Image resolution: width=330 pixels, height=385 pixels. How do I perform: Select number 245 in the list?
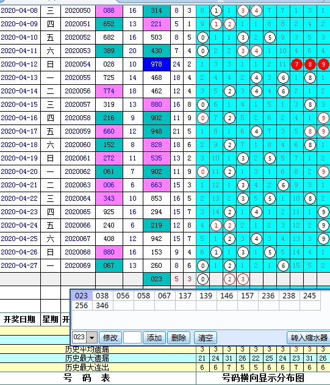point(309,296)
